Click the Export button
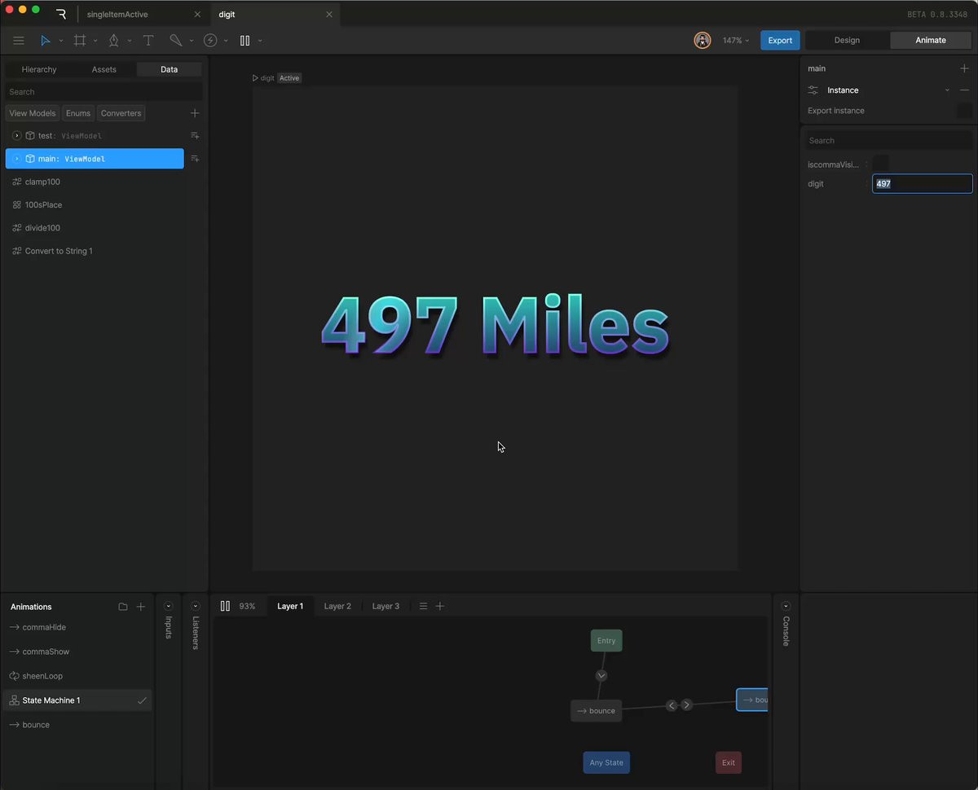This screenshot has width=978, height=790. click(780, 41)
